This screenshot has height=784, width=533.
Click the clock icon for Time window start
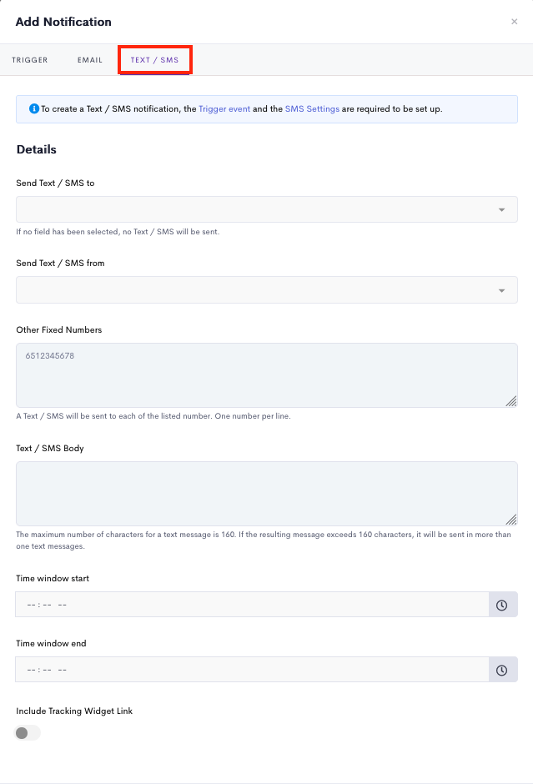501,605
